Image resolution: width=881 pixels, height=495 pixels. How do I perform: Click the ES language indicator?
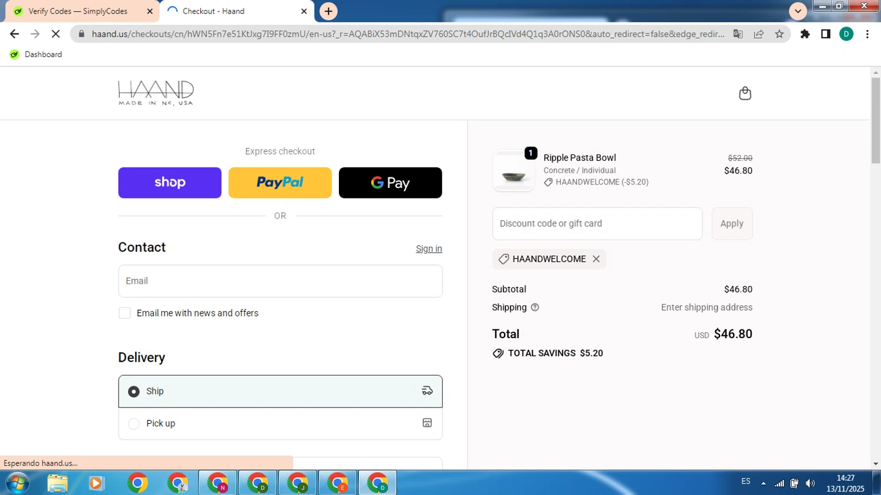point(746,481)
